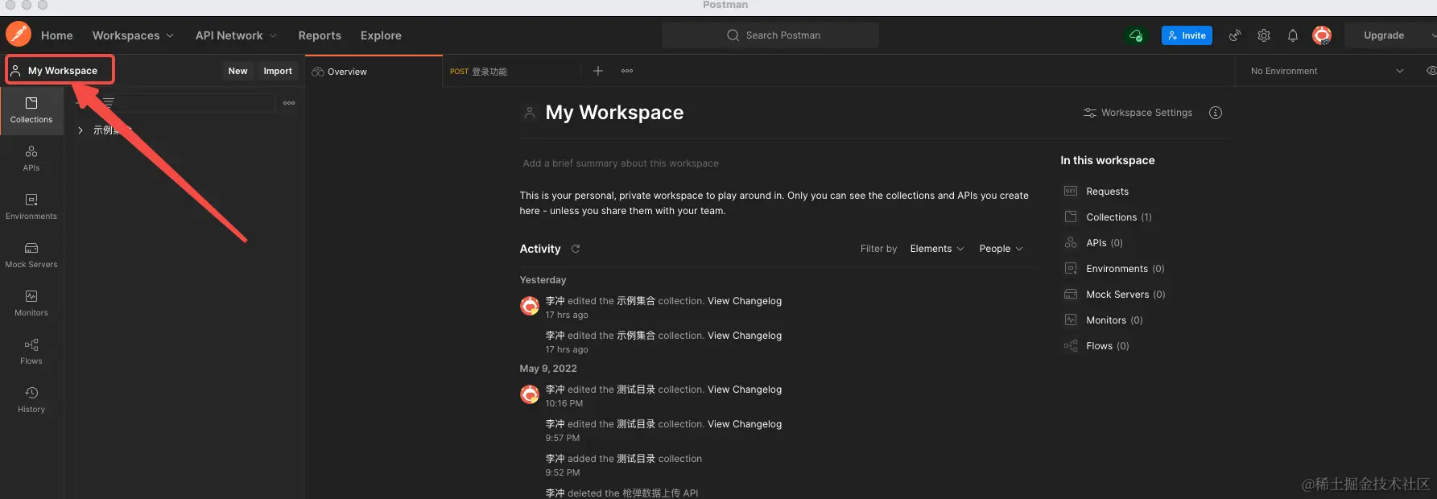
Task: Switch to the Overview tab
Action: coord(374,72)
